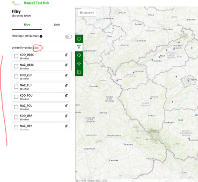The width and height of the screenshot is (198, 182).
Task: Check the NAZ_OBEC attribute checkbox
Action: pyautogui.click(x=16, y=66)
